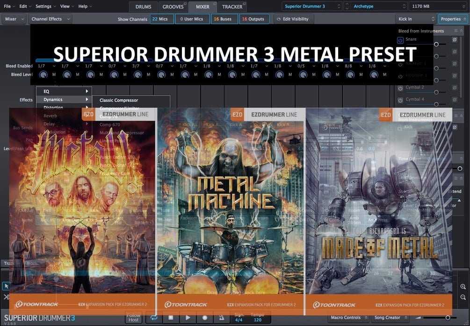Select the arrow pointer tool
This screenshot has height=326, width=470.
(6, 286)
